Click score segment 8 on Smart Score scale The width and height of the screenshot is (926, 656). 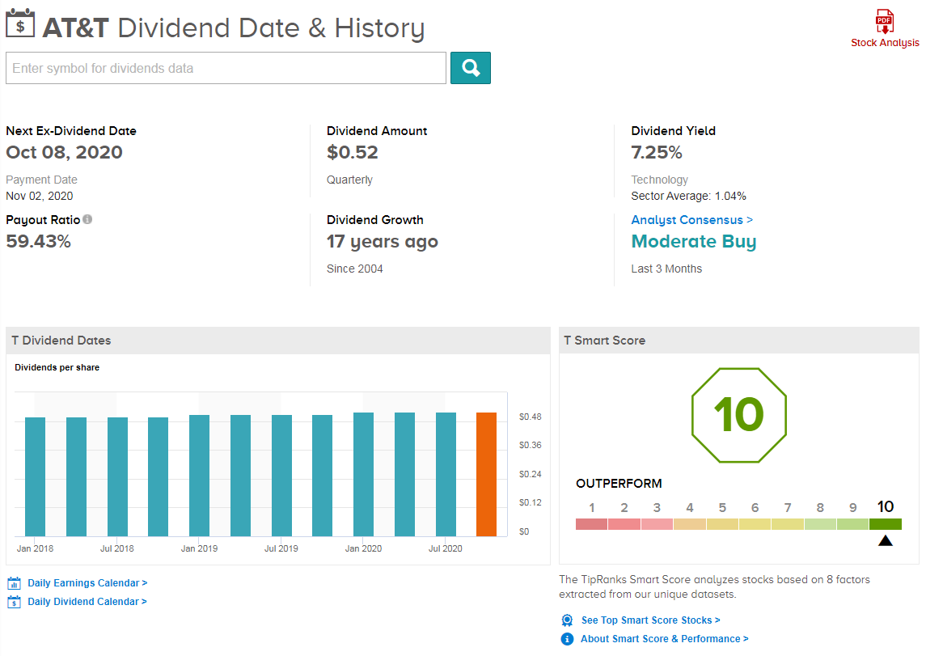[820, 523]
